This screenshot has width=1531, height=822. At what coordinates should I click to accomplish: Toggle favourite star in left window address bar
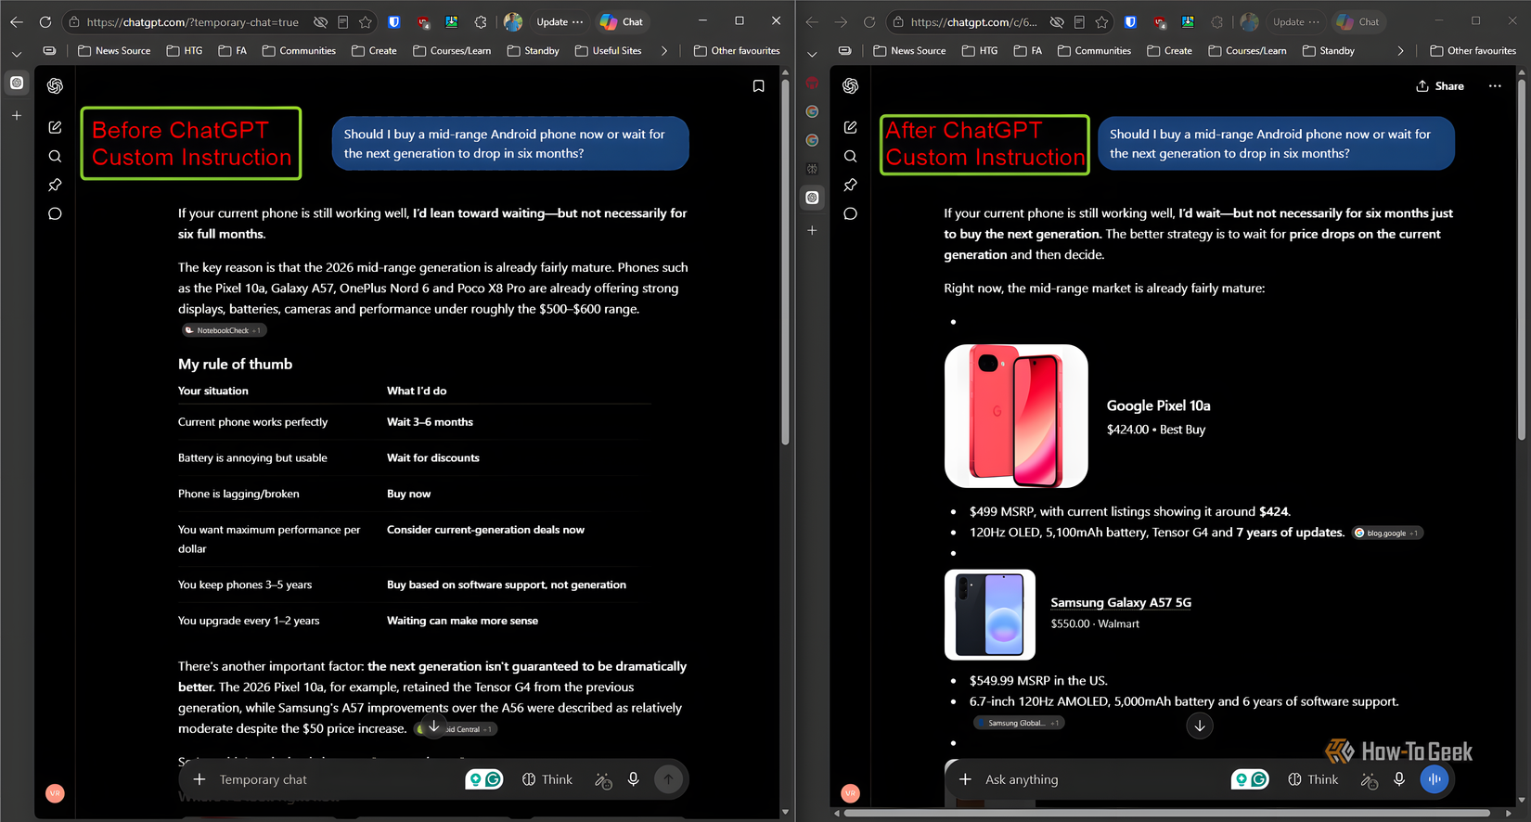click(366, 21)
